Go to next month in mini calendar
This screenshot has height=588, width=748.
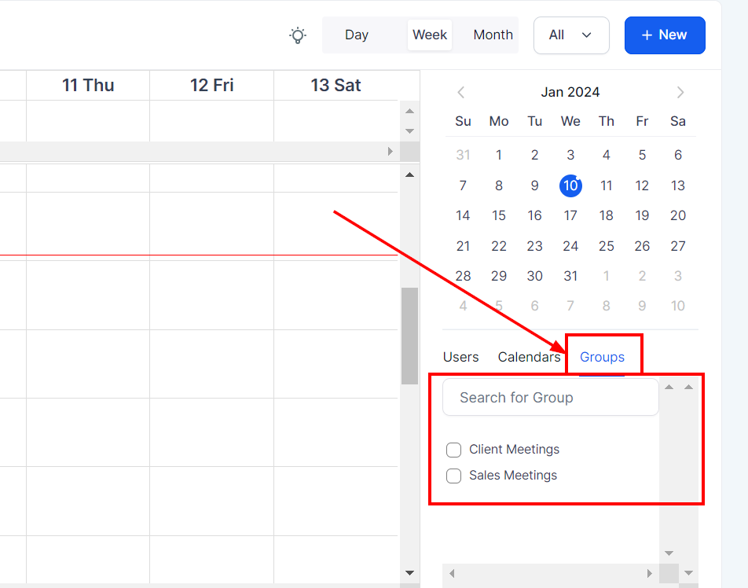click(680, 92)
